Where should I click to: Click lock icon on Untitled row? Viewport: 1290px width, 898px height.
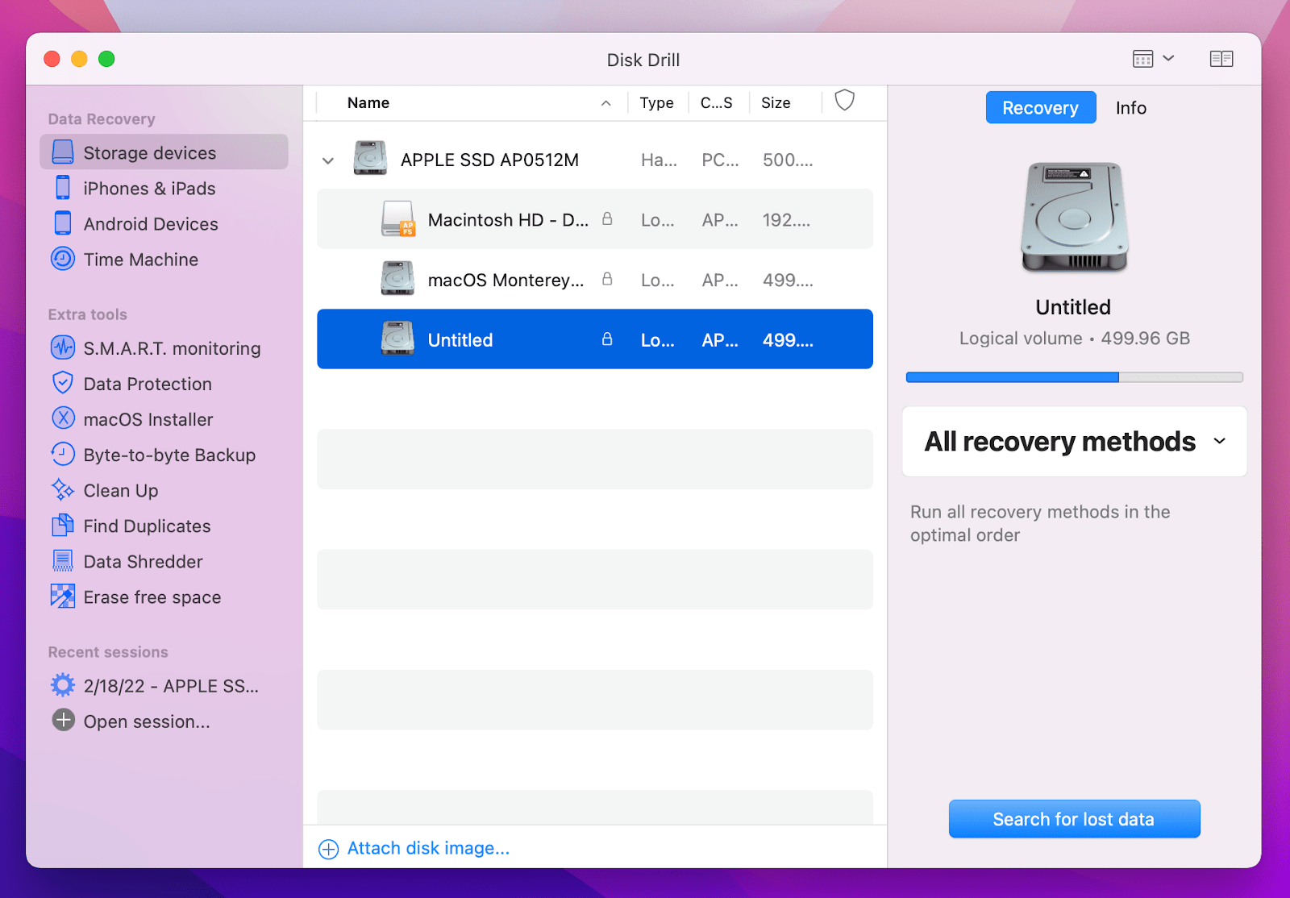tap(607, 339)
